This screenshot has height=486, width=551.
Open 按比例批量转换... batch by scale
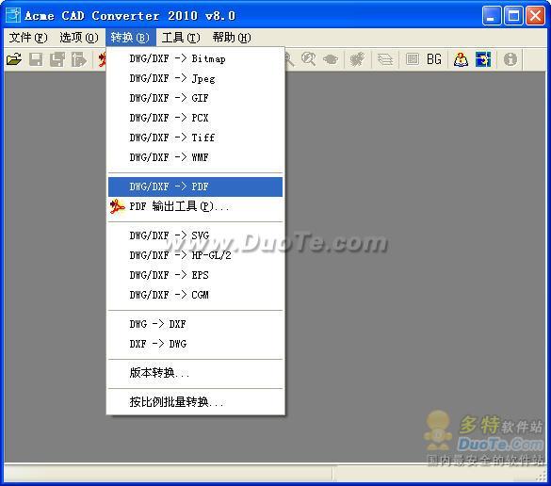[195, 401]
